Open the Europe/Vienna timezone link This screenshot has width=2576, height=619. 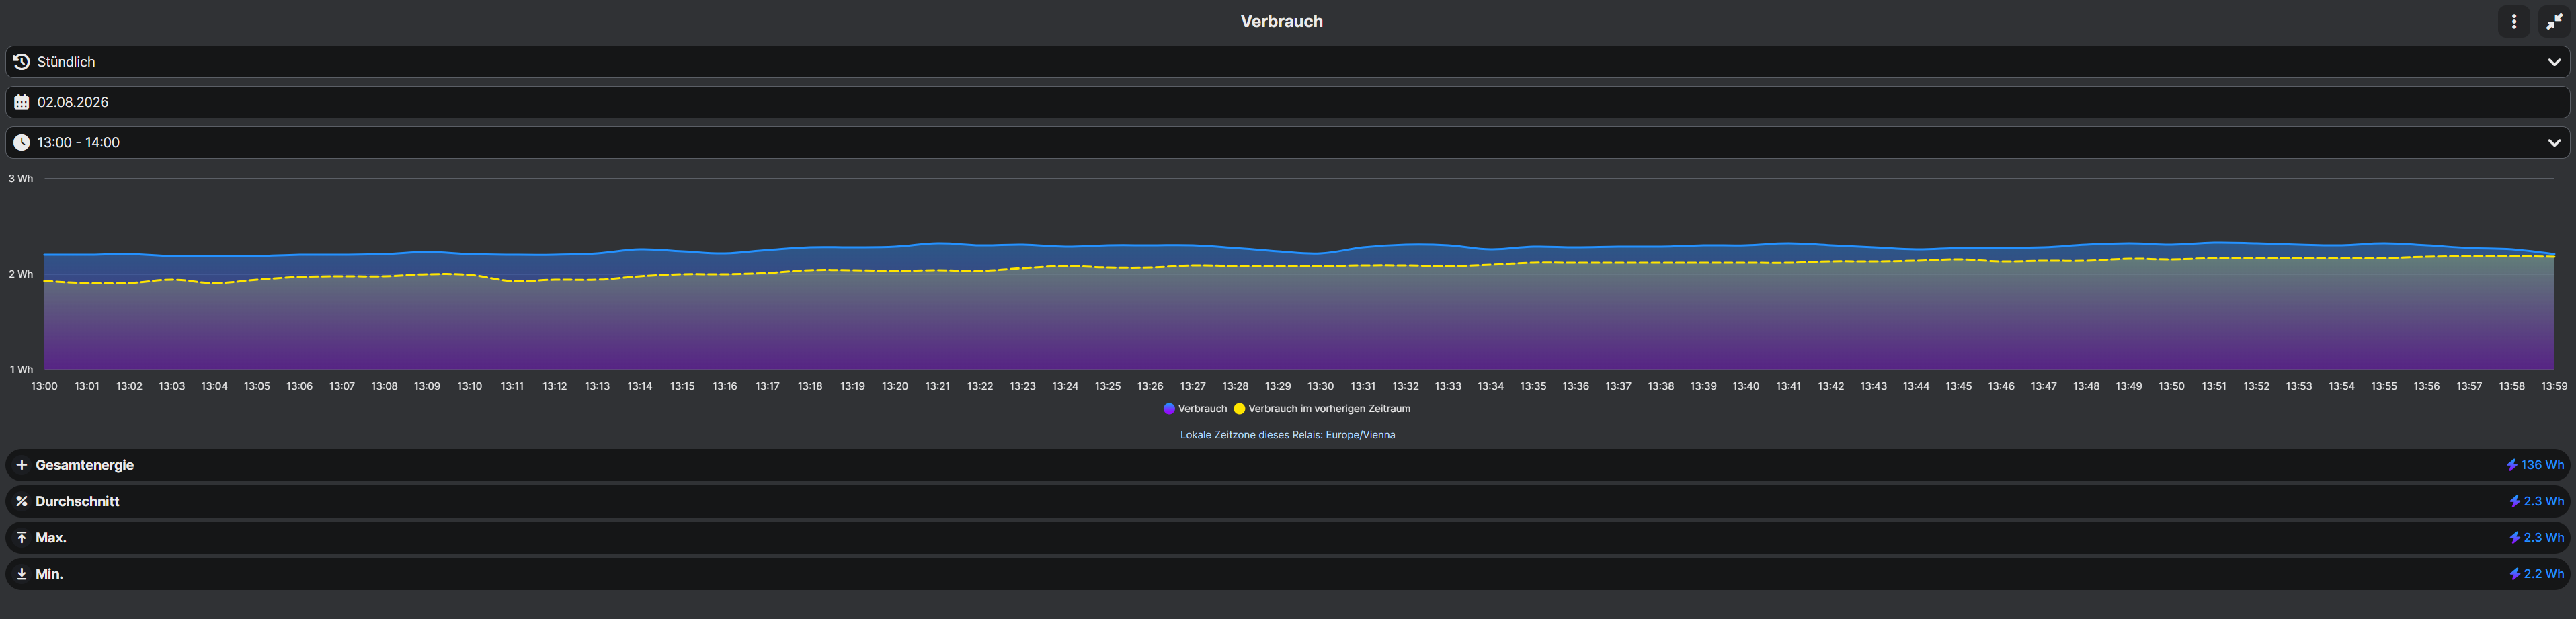point(1360,435)
